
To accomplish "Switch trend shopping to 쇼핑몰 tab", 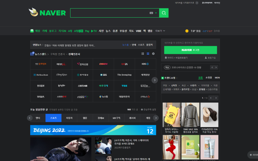I will [x=209, y=78].
